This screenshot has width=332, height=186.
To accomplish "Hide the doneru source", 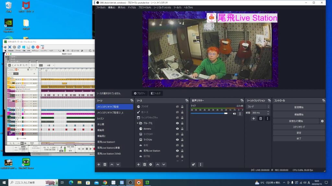I will (177, 129).
